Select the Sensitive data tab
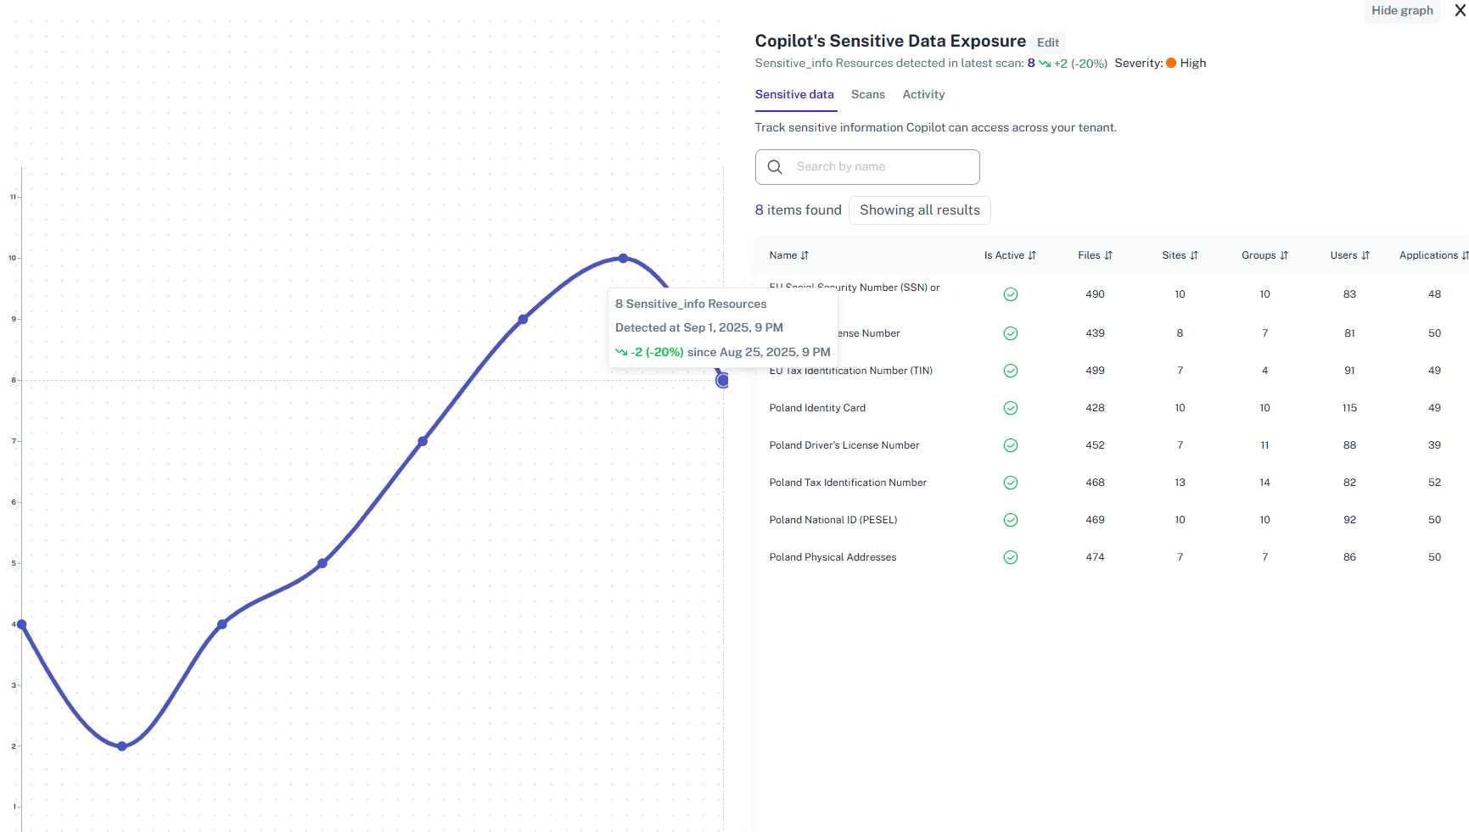 (794, 94)
